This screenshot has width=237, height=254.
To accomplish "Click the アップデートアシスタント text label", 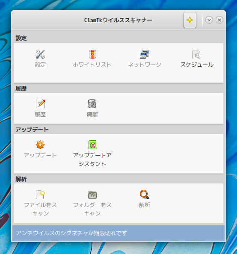I will coord(92,159).
